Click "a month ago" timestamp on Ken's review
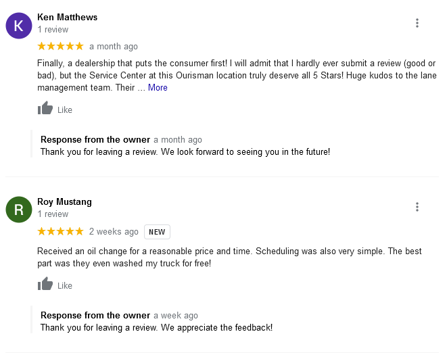447x361 pixels. point(114,47)
